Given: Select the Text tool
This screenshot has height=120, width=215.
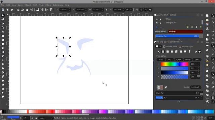Looking at the screenshot, I should click(3, 68).
